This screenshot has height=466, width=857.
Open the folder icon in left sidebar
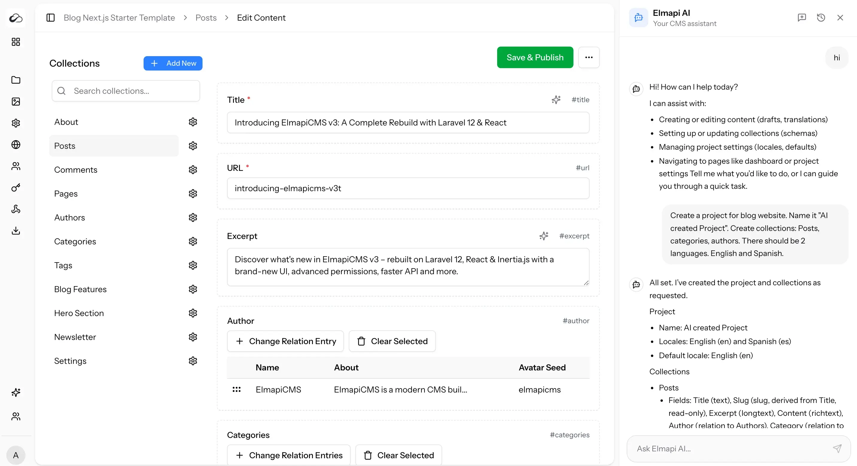pyautogui.click(x=16, y=80)
